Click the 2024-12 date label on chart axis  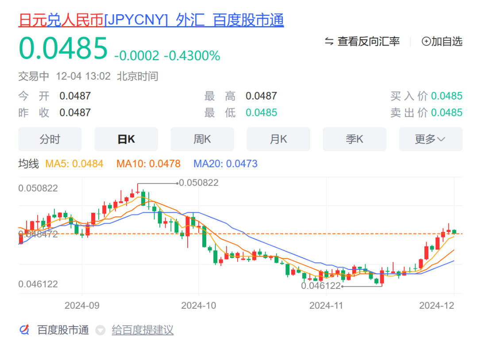436,305
